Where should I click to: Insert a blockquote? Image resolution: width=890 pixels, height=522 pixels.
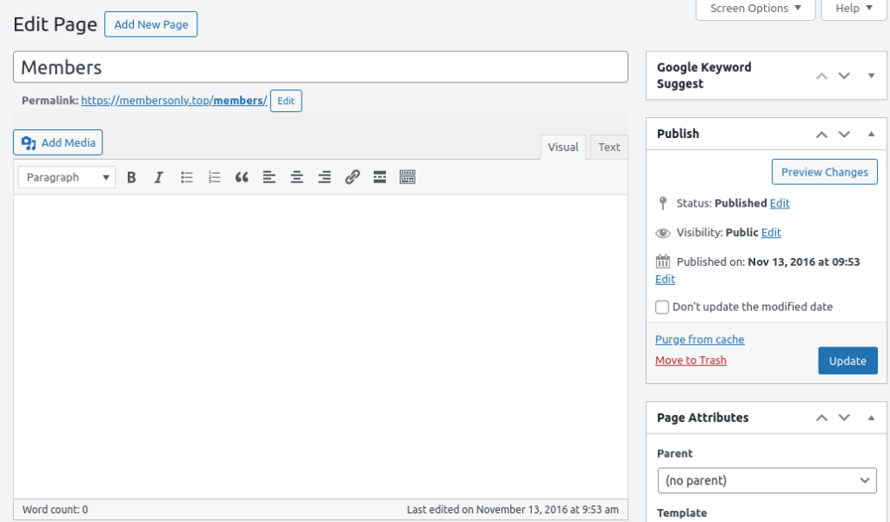pyautogui.click(x=242, y=177)
